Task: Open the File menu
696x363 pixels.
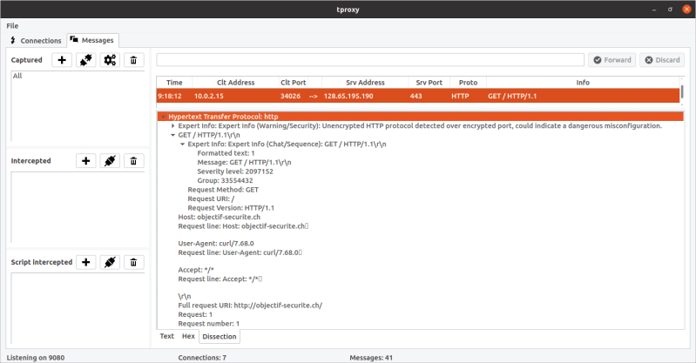Action: point(12,26)
